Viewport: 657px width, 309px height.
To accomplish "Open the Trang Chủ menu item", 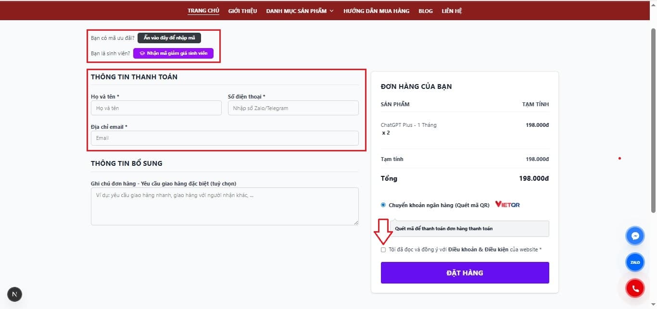I will click(x=203, y=11).
